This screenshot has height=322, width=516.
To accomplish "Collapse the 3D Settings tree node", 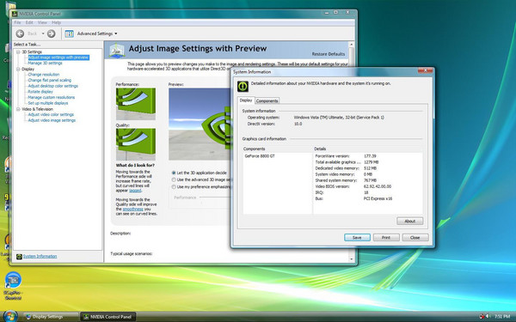I will tap(18, 52).
